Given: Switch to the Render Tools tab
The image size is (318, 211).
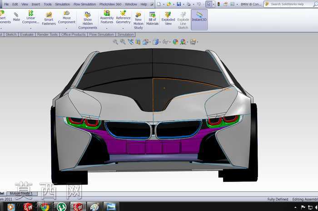Looking at the screenshot, I should pos(47,34).
